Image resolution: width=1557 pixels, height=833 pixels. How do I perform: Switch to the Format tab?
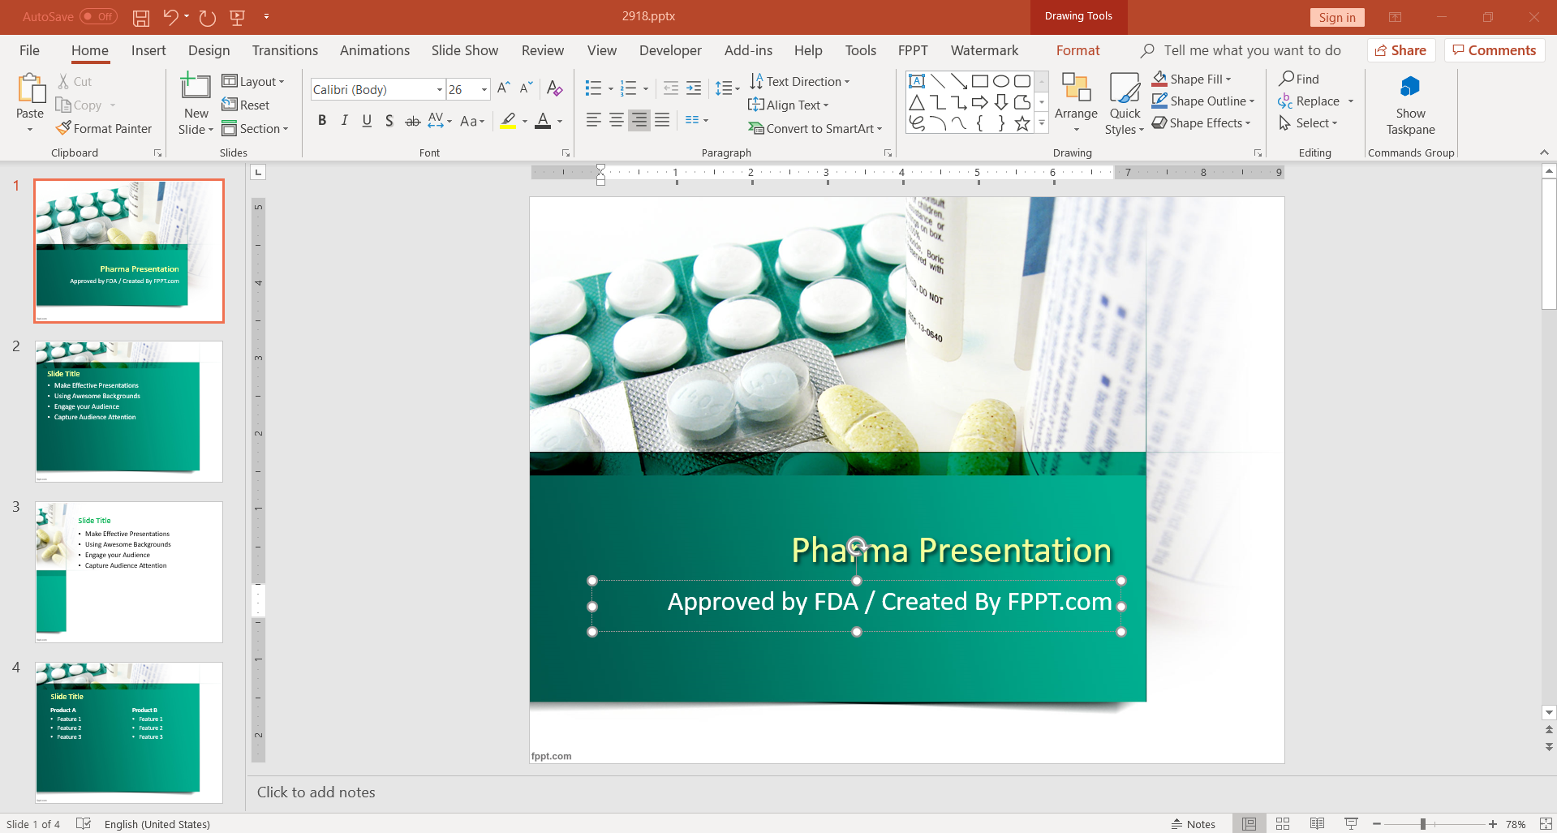1077,50
